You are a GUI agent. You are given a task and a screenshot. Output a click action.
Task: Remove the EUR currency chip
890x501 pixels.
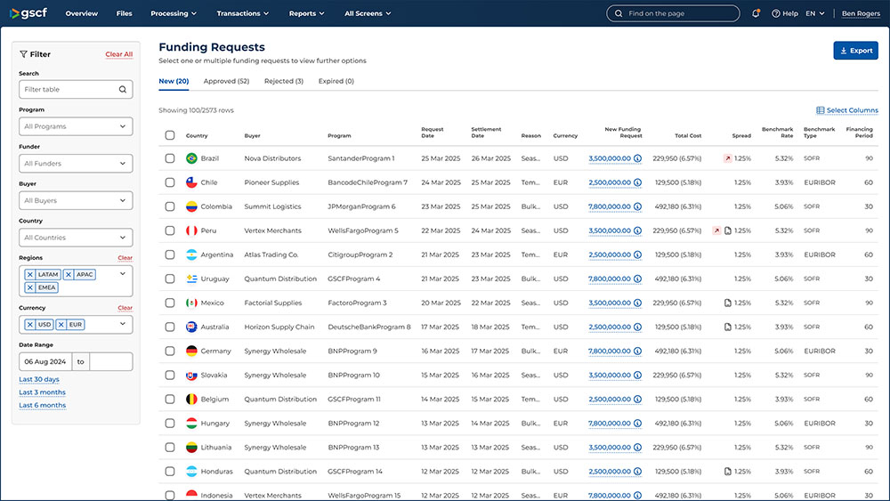(61, 325)
